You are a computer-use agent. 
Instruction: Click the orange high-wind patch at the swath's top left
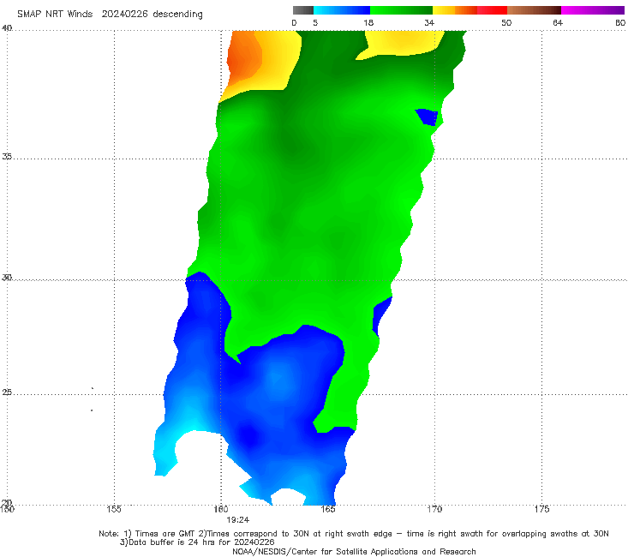pos(244,58)
